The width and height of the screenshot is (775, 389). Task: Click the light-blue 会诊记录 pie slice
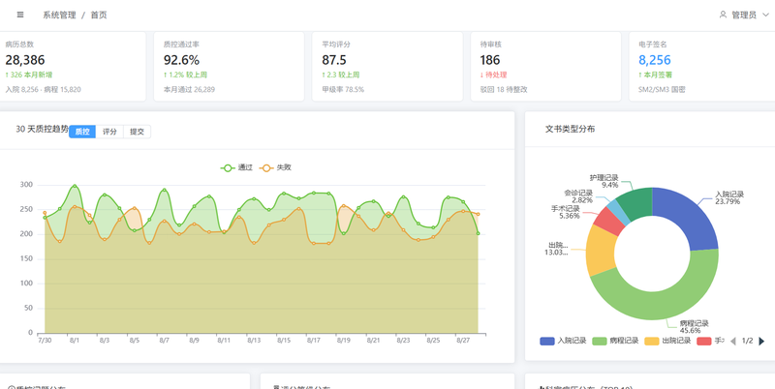(x=619, y=211)
